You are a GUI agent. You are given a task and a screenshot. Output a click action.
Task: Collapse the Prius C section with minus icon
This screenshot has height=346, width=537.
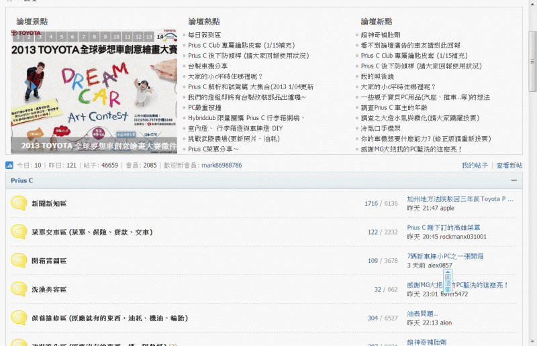(514, 180)
